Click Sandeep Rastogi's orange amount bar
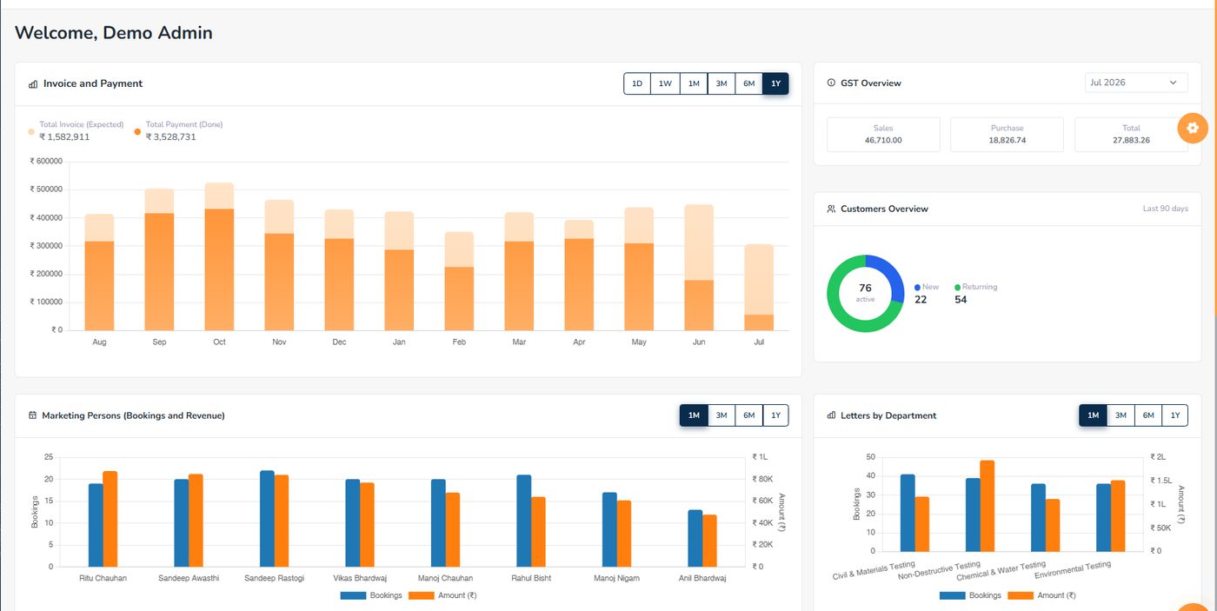 pyautogui.click(x=282, y=521)
